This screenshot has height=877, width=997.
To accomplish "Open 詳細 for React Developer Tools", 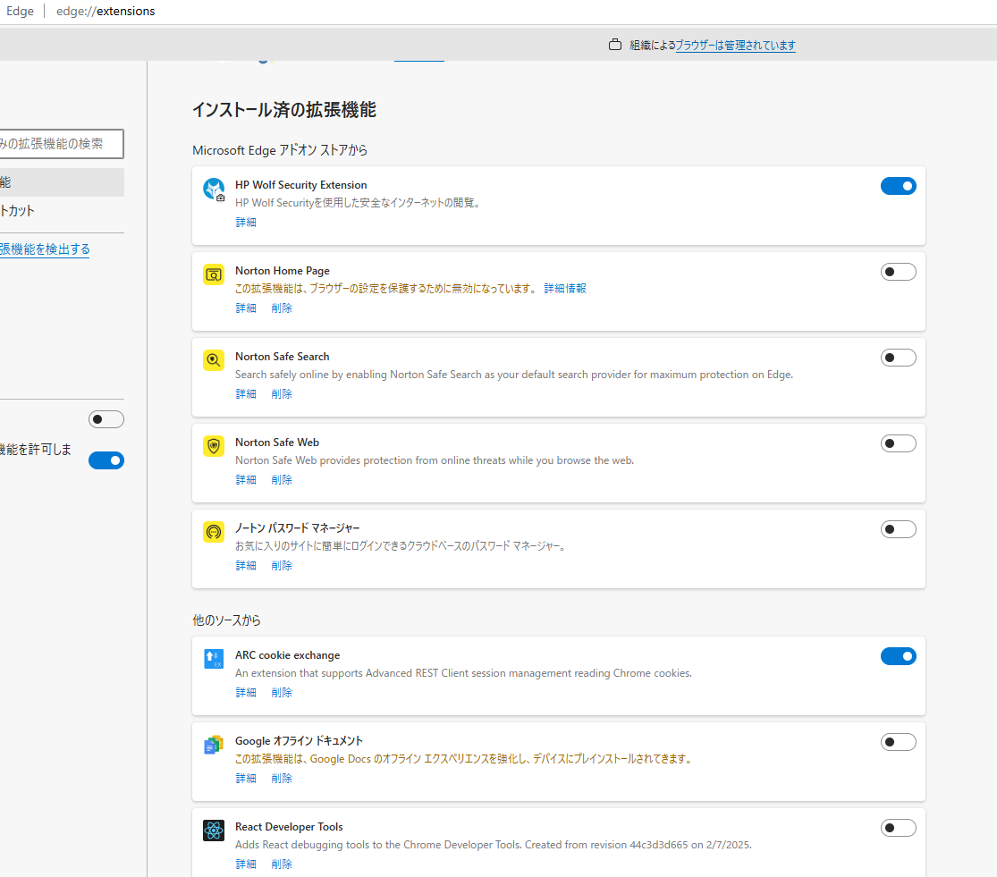I will click(x=245, y=864).
